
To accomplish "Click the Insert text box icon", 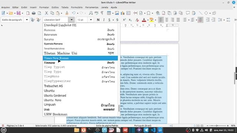I will tap(128, 13).
